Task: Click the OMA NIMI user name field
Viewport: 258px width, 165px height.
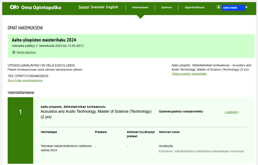Action: click(233, 8)
